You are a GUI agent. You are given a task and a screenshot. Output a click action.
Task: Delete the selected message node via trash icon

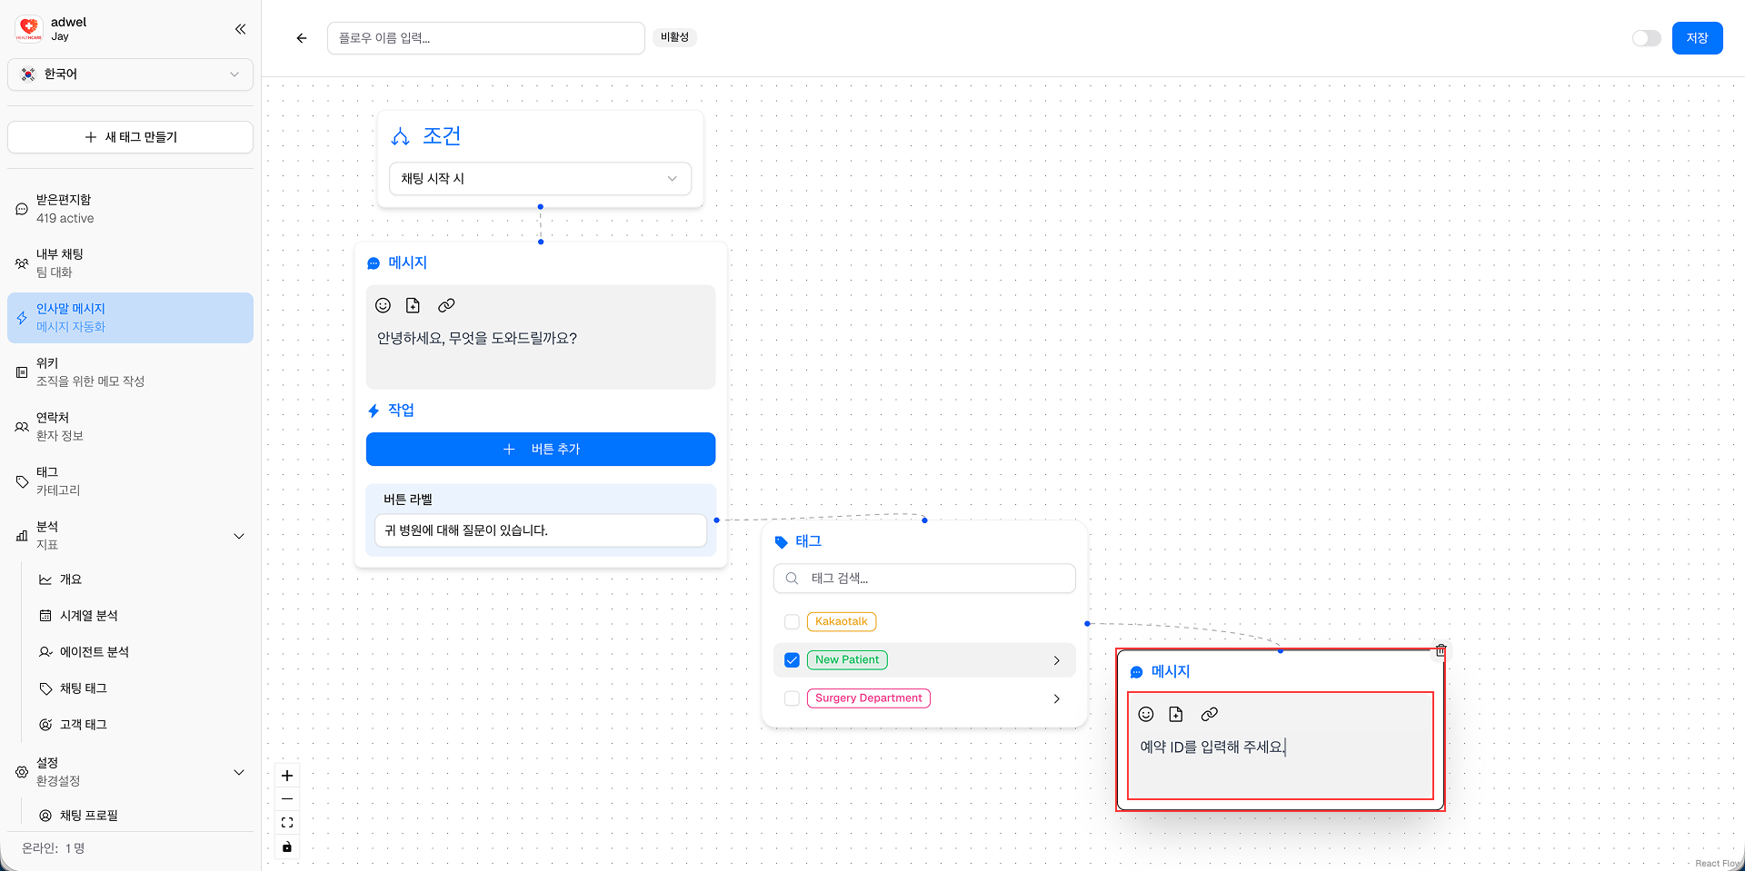pyautogui.click(x=1441, y=650)
